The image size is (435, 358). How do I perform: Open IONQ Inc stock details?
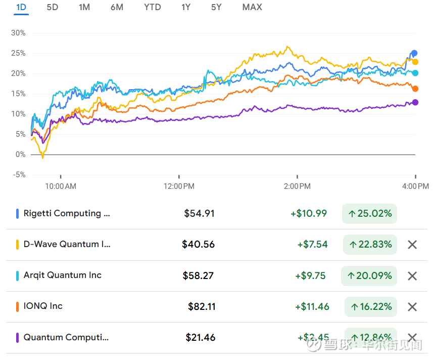(43, 306)
